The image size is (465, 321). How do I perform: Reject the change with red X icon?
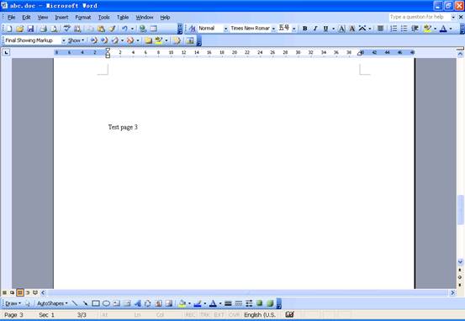click(130, 40)
